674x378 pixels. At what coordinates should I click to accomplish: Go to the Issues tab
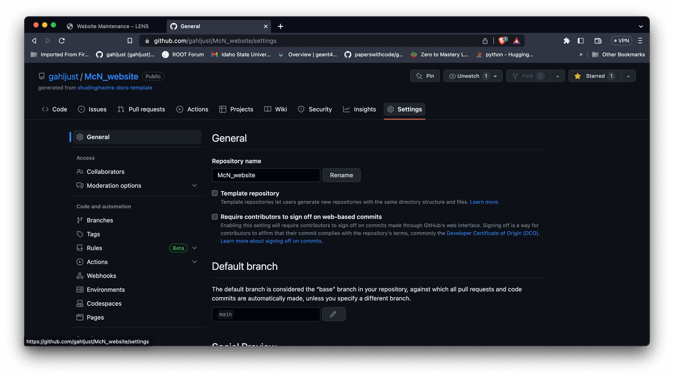click(x=92, y=109)
